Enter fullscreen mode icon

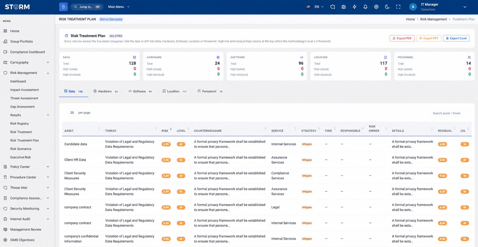pyautogui.click(x=398, y=7)
